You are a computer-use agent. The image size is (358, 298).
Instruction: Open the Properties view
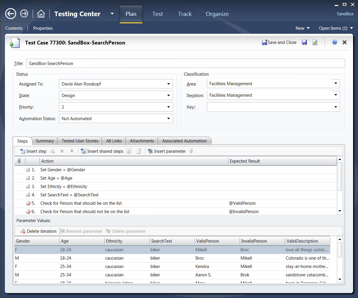[x=43, y=28]
